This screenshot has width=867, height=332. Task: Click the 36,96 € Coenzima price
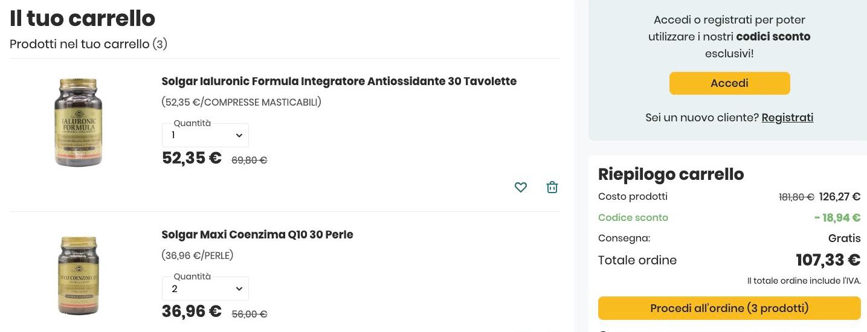[x=192, y=311]
